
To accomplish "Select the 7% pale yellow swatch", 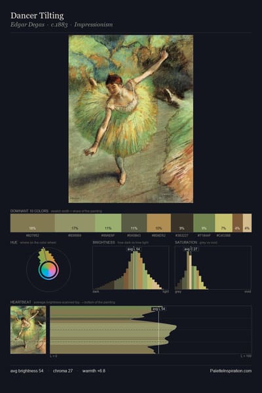I will (x=223, y=223).
